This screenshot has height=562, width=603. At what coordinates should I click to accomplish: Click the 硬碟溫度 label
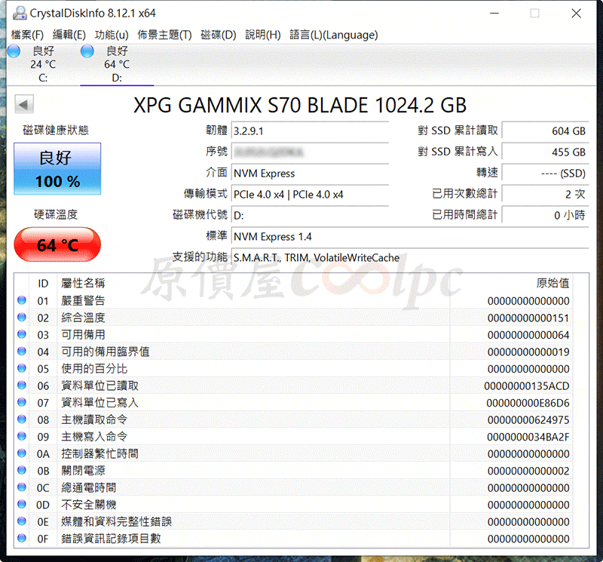click(x=56, y=214)
